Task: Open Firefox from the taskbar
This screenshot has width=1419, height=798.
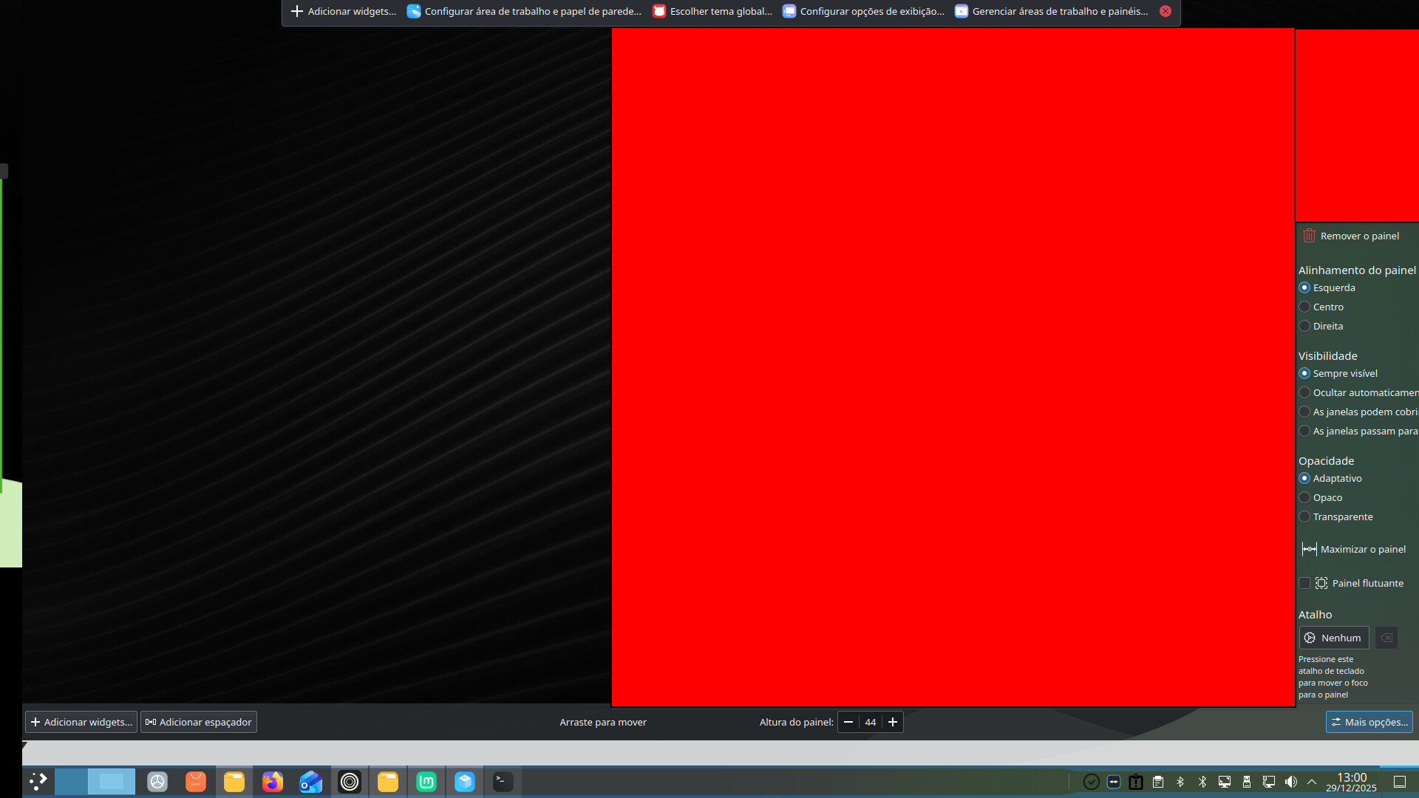Action: pyautogui.click(x=273, y=782)
